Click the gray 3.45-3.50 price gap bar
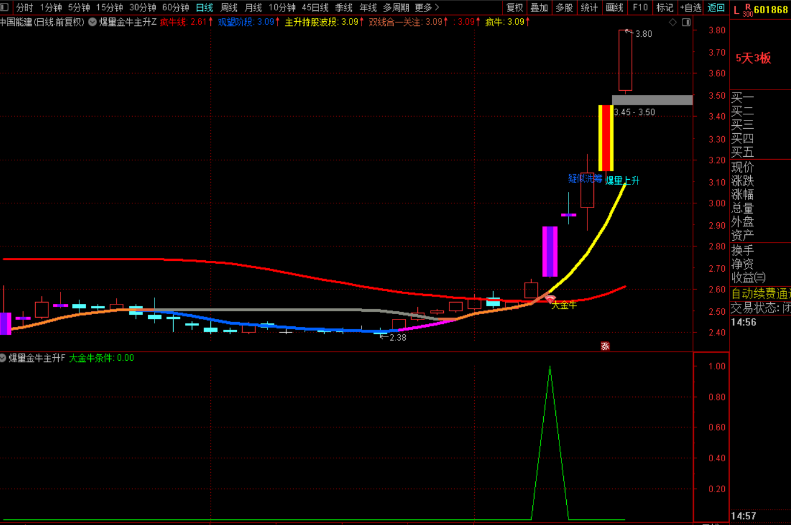 652,100
